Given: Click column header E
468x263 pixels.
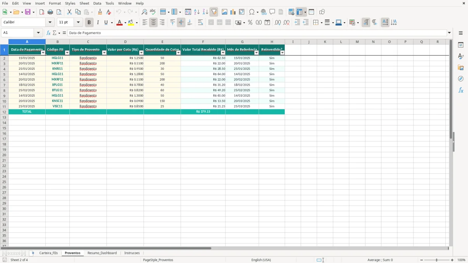Looking at the screenshot, I should coord(162,42).
